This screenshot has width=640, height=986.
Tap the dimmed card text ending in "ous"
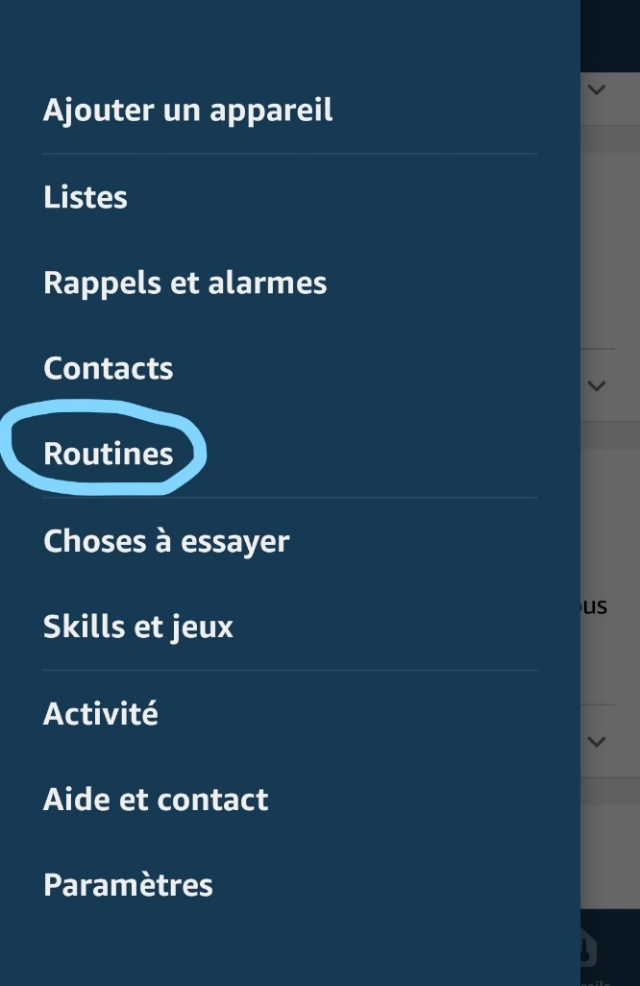596,606
